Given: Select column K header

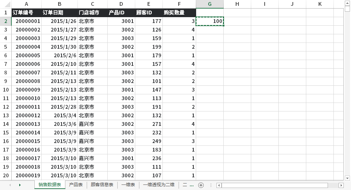Looking at the screenshot, I should 320,4.
